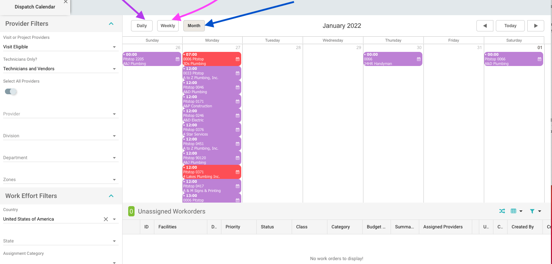
Task: Expand the Zones dropdown
Action: point(60,180)
